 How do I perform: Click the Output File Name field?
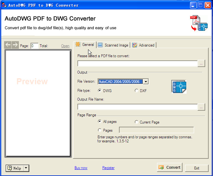click(137, 107)
